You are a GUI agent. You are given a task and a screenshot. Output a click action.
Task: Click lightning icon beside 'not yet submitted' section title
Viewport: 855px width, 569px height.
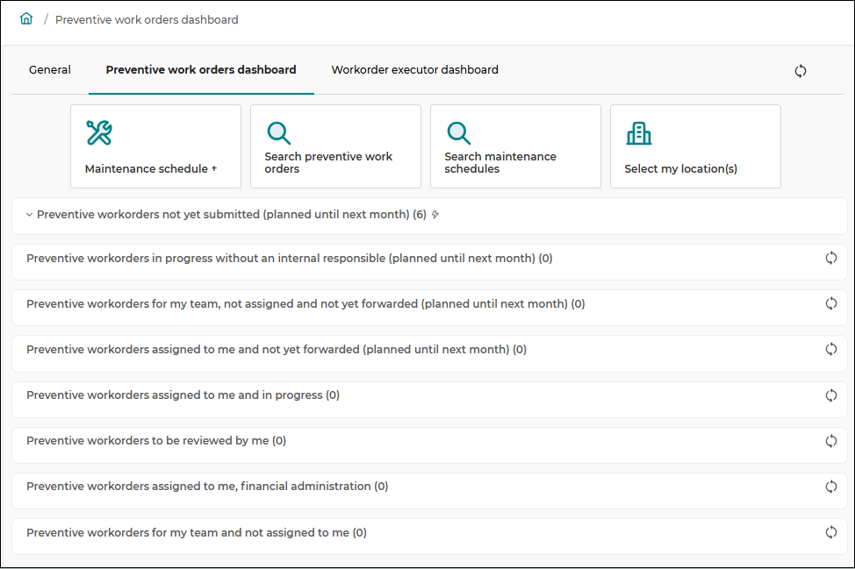[435, 215]
